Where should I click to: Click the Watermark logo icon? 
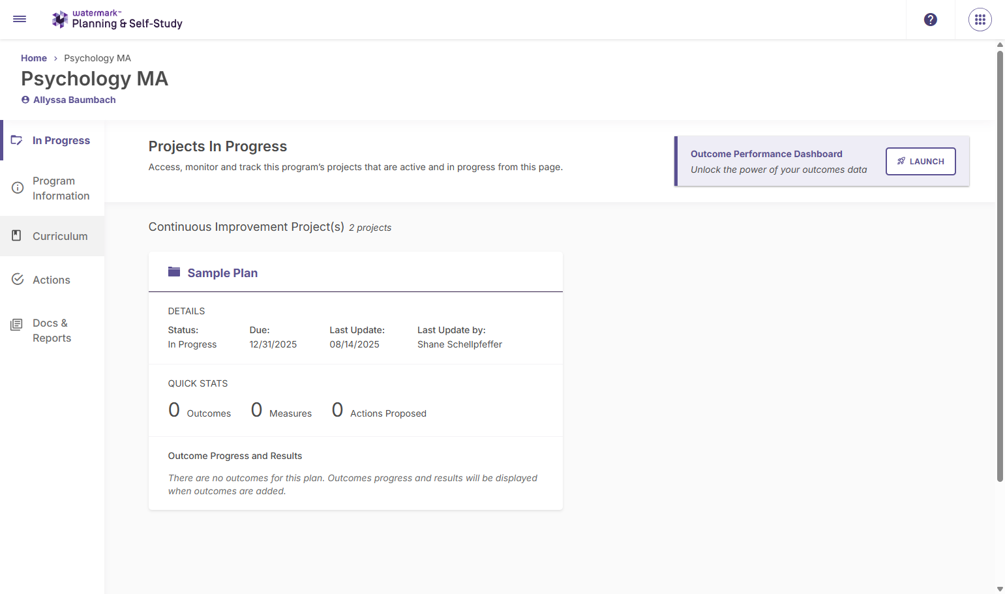pyautogui.click(x=60, y=20)
